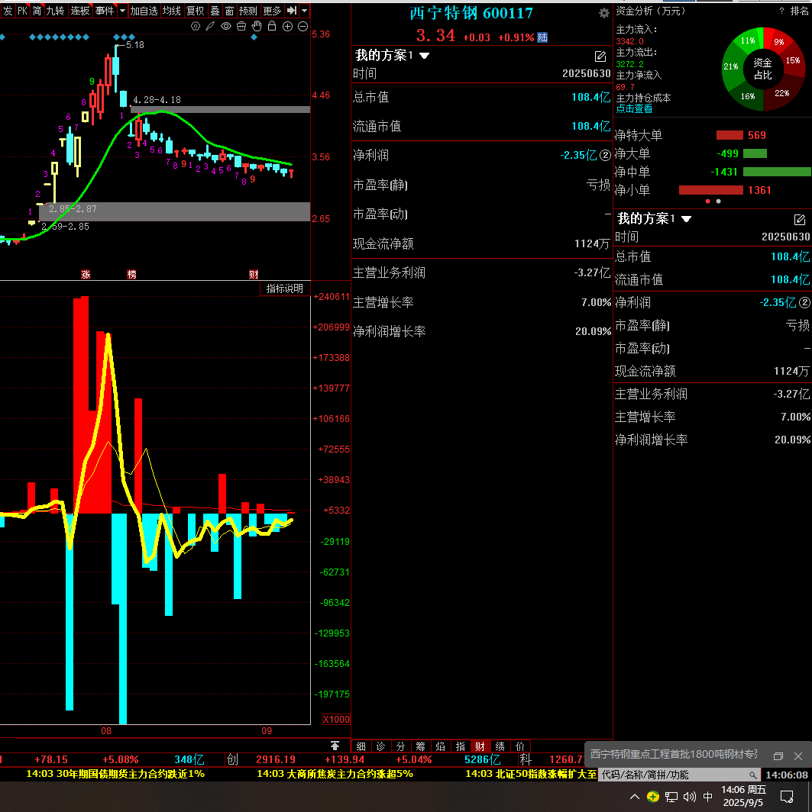
Task: Select the hand pan tool
Action: 257,26
